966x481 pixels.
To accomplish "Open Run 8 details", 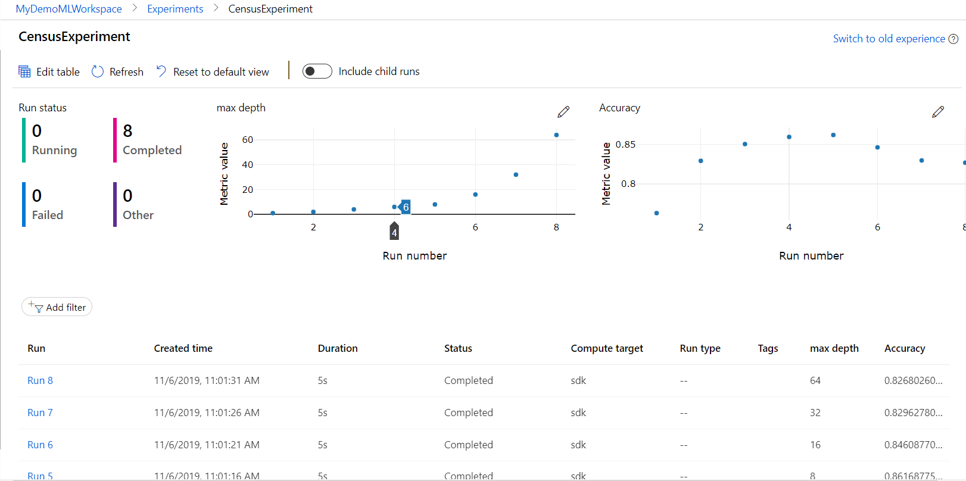I will (40, 380).
